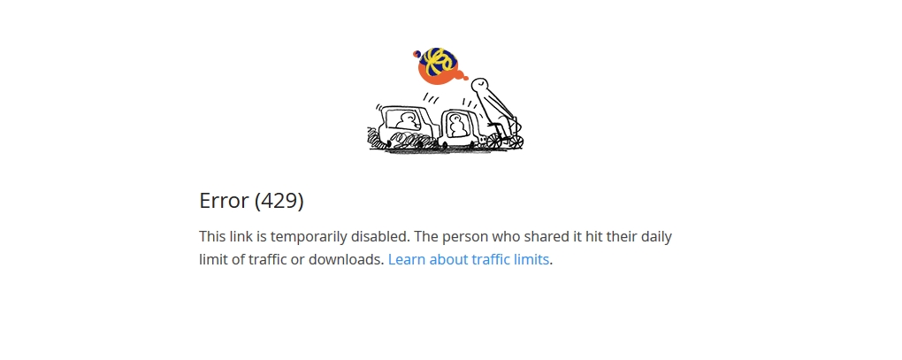Click the small middle car in the drawing
Viewport: 902px width, 360px height.
click(x=462, y=129)
